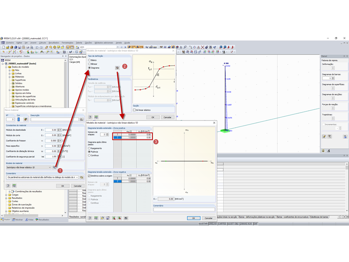This screenshot has height=262, width=349.
Task: Click open-folder icon in diagram dialog bottom bar
Action: (102, 218)
